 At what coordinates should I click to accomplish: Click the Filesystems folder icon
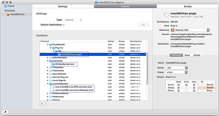(x=51, y=67)
